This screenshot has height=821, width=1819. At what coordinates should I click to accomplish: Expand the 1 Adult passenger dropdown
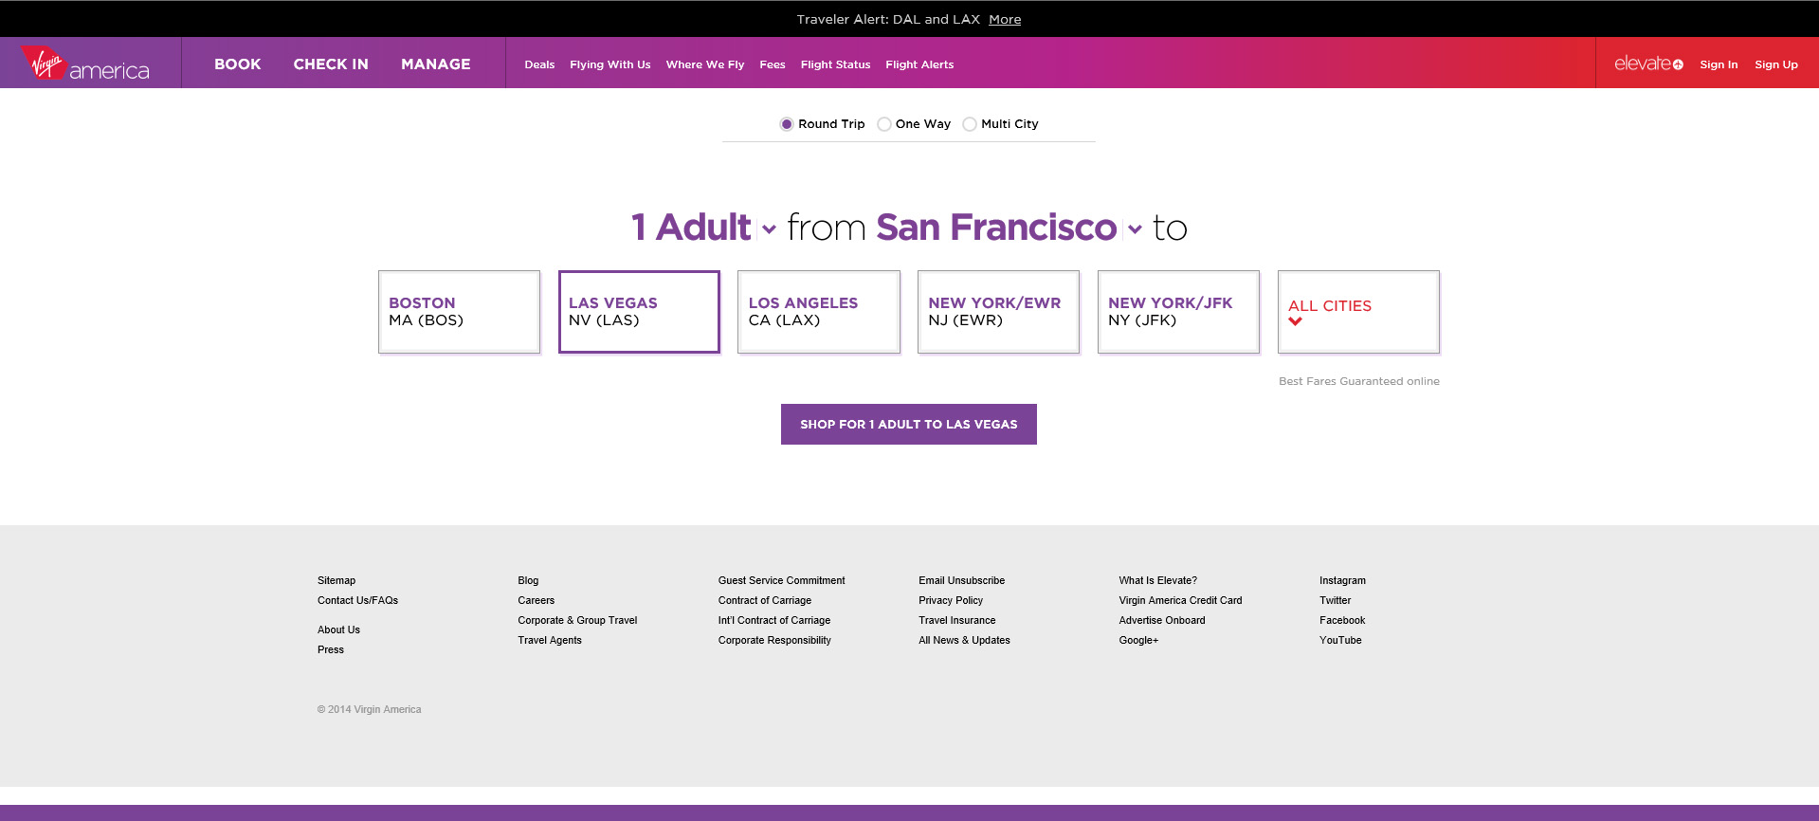tap(703, 228)
